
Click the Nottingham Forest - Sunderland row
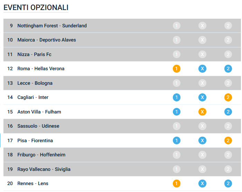52,26
